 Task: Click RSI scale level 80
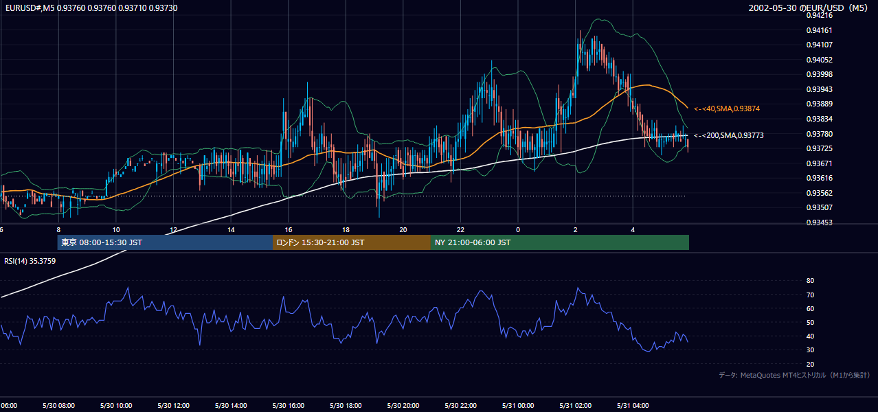810,281
